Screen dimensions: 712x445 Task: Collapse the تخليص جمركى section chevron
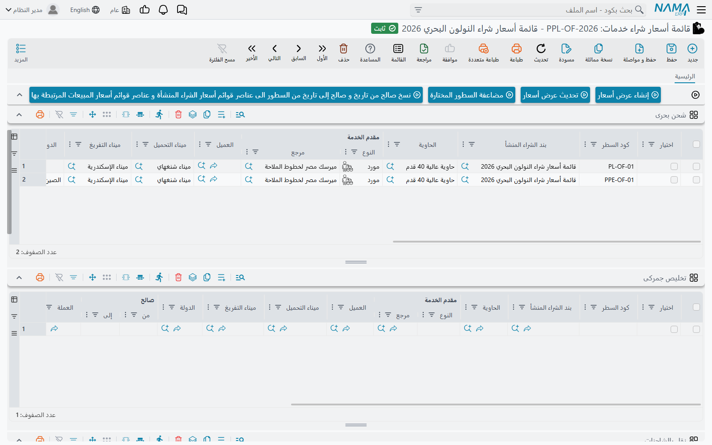coord(19,278)
